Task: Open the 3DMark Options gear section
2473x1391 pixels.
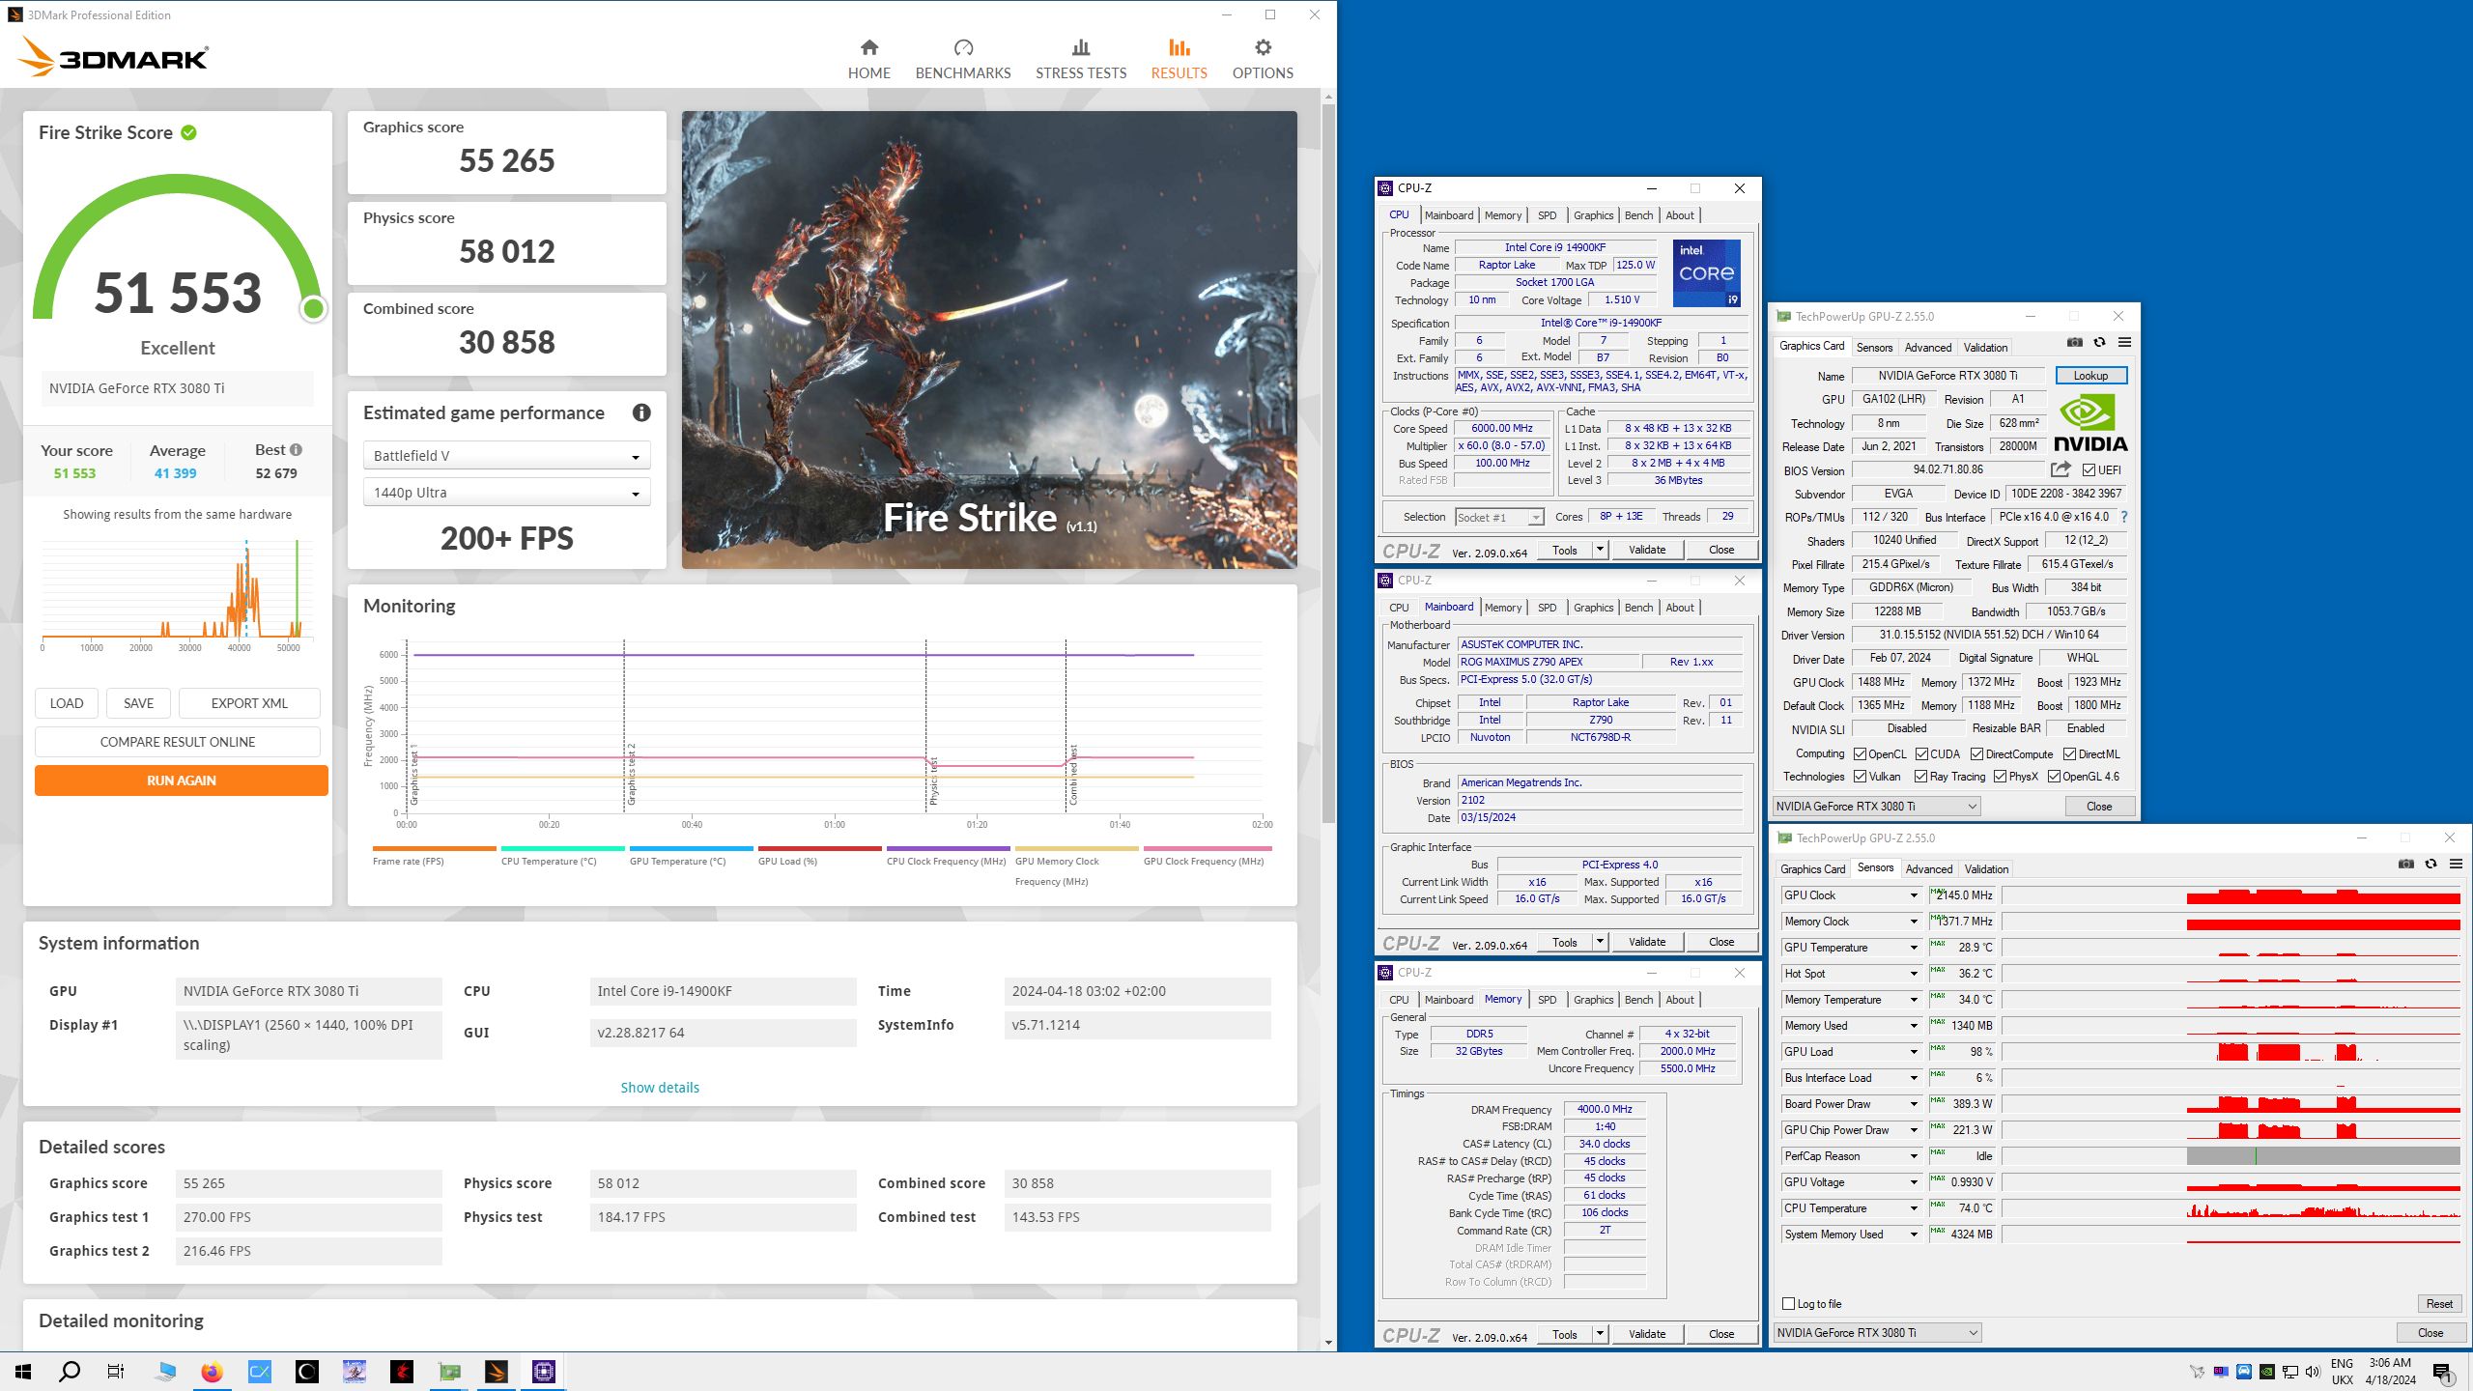Action: click(x=1262, y=59)
